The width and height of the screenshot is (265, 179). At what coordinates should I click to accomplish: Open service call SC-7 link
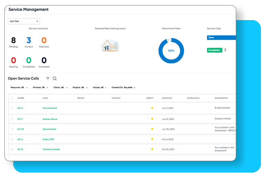pyautogui.click(x=20, y=119)
